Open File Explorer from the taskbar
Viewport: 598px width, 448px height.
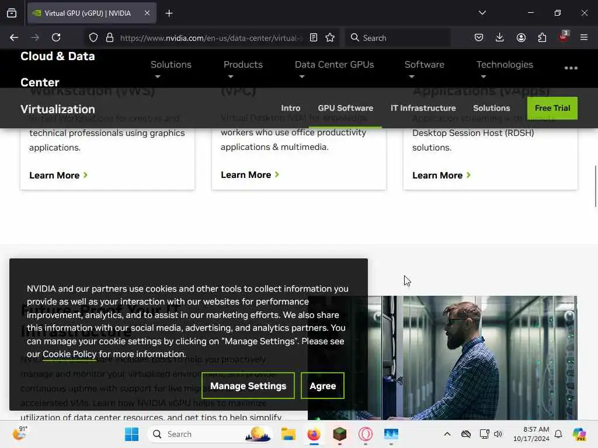tap(288, 434)
